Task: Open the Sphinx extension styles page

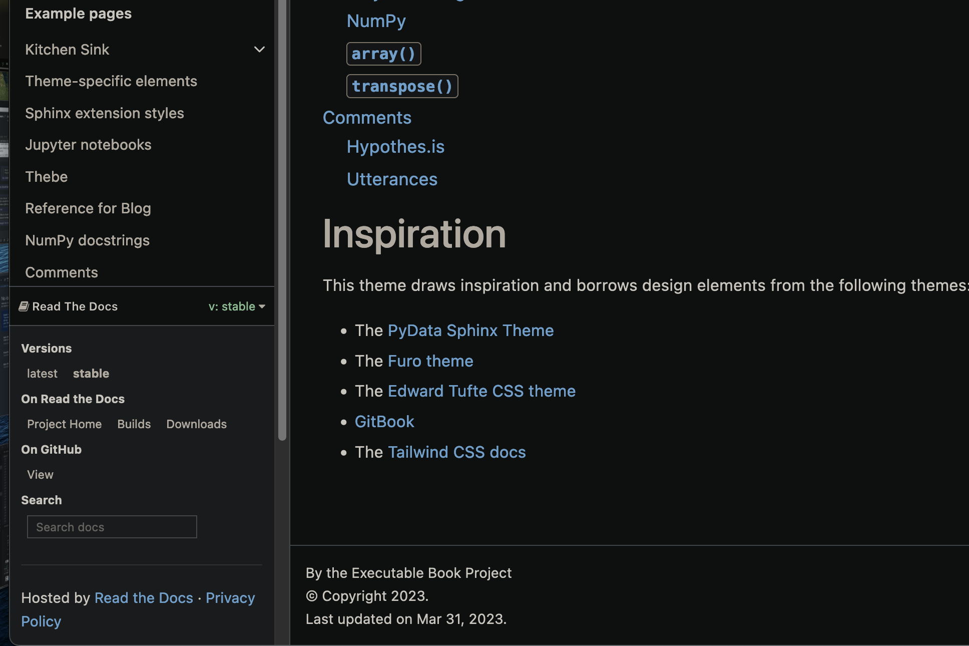Action: [x=104, y=113]
